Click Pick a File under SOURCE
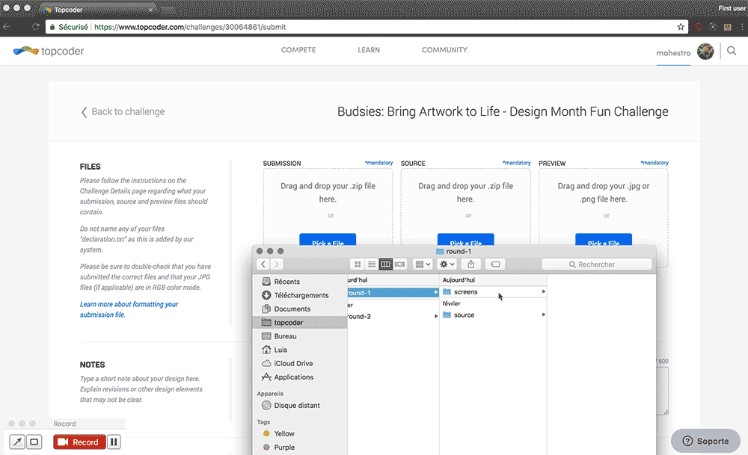 coord(465,240)
